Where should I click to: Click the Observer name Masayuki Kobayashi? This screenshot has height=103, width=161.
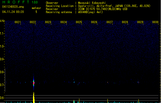92,3
